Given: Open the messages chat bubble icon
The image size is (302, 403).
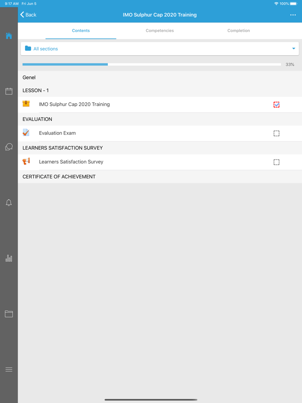Looking at the screenshot, I should coord(9,147).
